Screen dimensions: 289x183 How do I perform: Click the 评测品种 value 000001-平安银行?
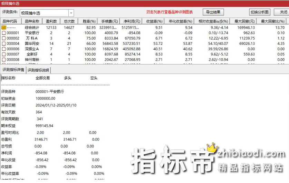coord(50,92)
